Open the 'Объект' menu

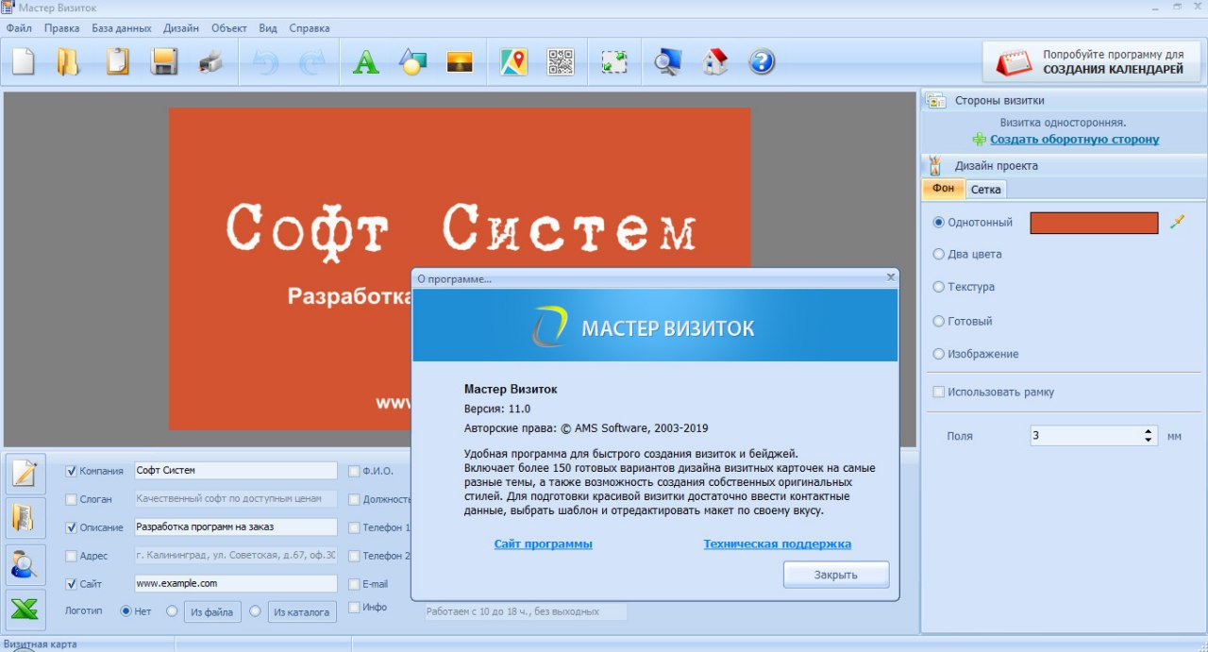(x=229, y=28)
